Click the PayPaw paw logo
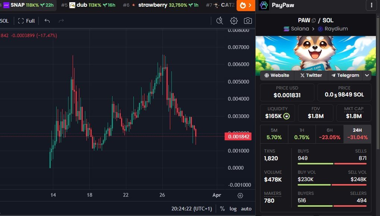This screenshot has height=216, width=380. click(264, 5)
